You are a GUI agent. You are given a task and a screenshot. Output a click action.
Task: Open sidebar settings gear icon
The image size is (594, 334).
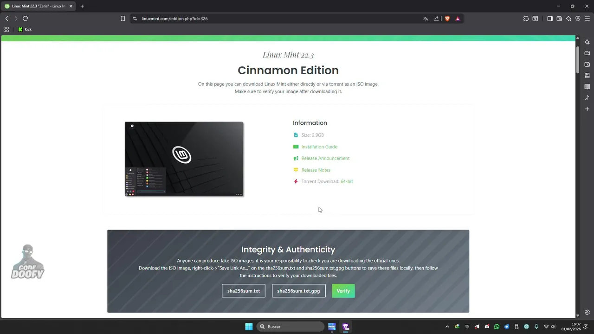pos(587,312)
